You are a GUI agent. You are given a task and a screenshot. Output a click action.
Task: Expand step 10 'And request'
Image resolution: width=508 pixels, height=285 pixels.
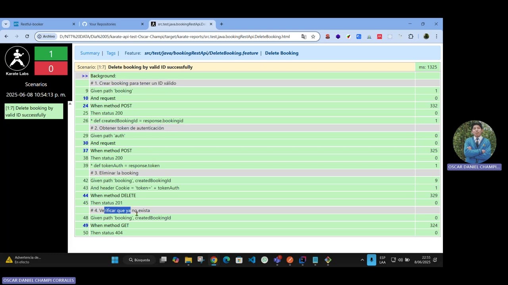pos(86,98)
